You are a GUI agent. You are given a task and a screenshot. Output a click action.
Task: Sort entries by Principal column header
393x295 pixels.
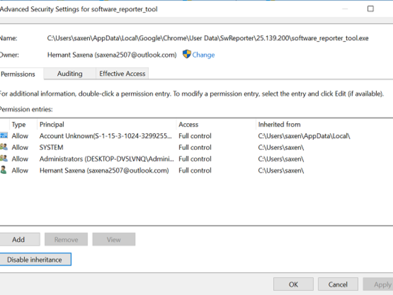click(x=52, y=125)
